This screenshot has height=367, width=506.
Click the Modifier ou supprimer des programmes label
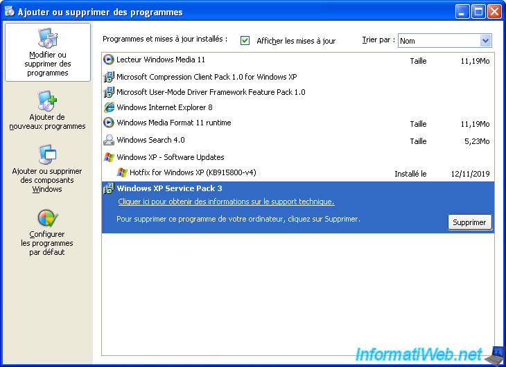[x=47, y=64]
